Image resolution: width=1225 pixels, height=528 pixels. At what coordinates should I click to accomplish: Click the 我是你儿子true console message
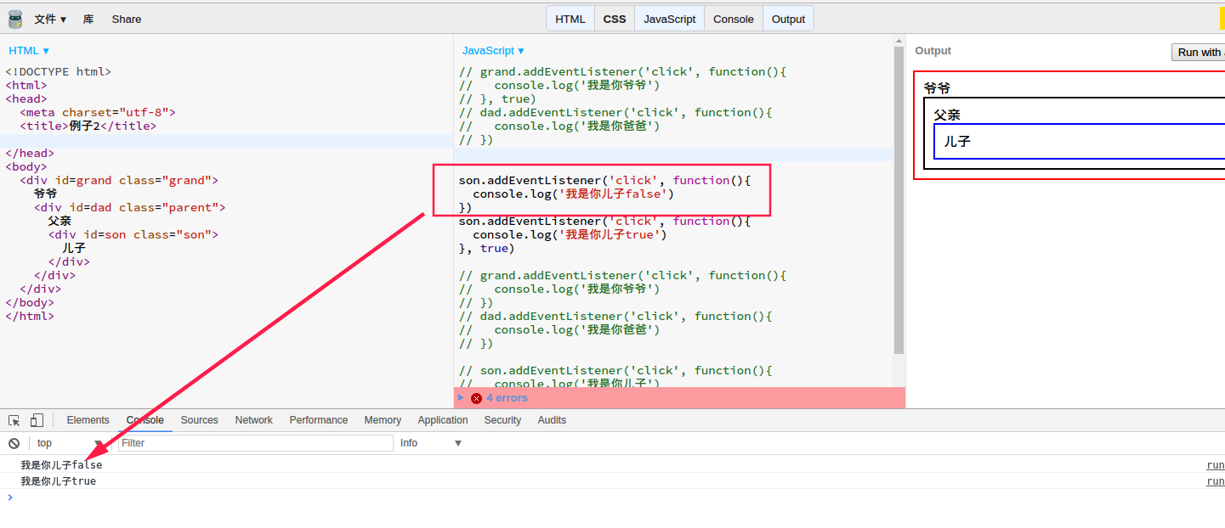[x=58, y=481]
